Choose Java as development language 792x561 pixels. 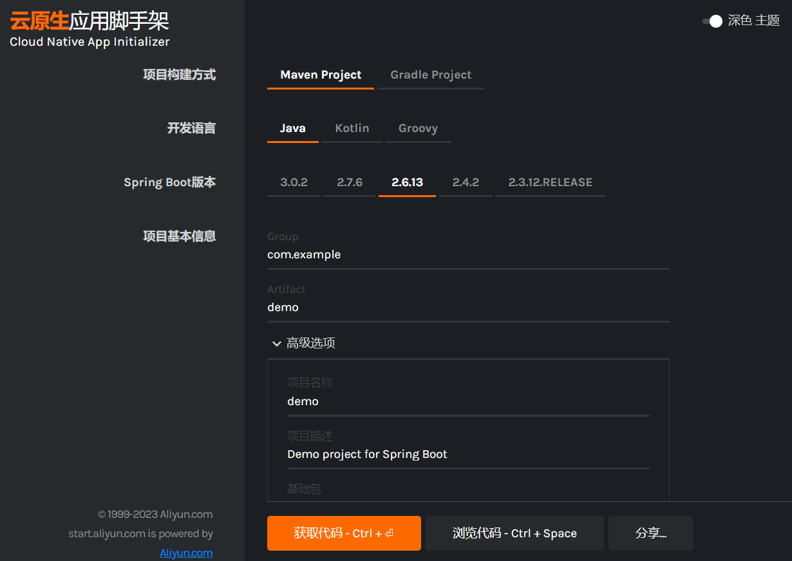pos(292,128)
